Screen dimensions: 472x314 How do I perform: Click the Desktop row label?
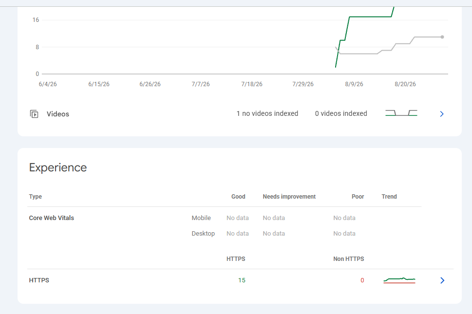point(203,234)
